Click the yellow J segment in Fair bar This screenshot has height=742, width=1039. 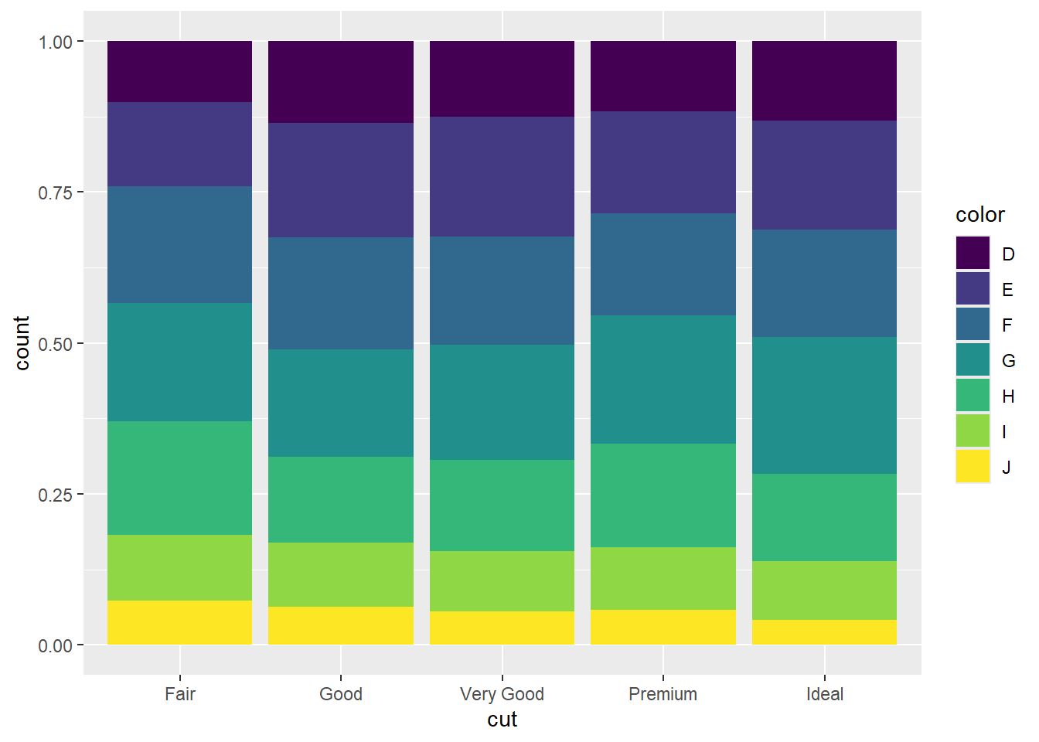pos(180,622)
